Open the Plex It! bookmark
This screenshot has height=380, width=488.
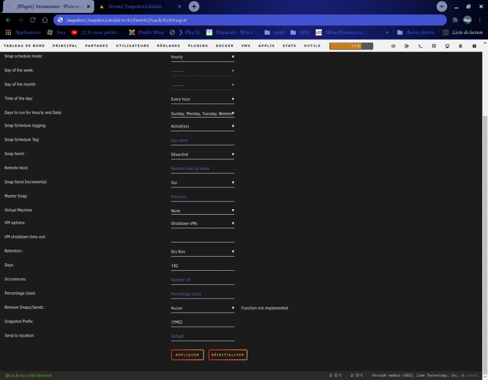(189, 32)
